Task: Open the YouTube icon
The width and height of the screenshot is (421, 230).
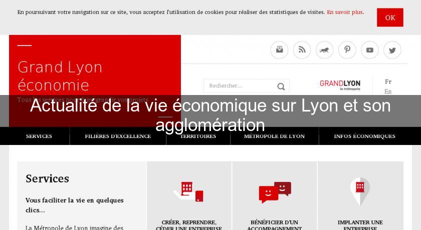Action: point(370,50)
